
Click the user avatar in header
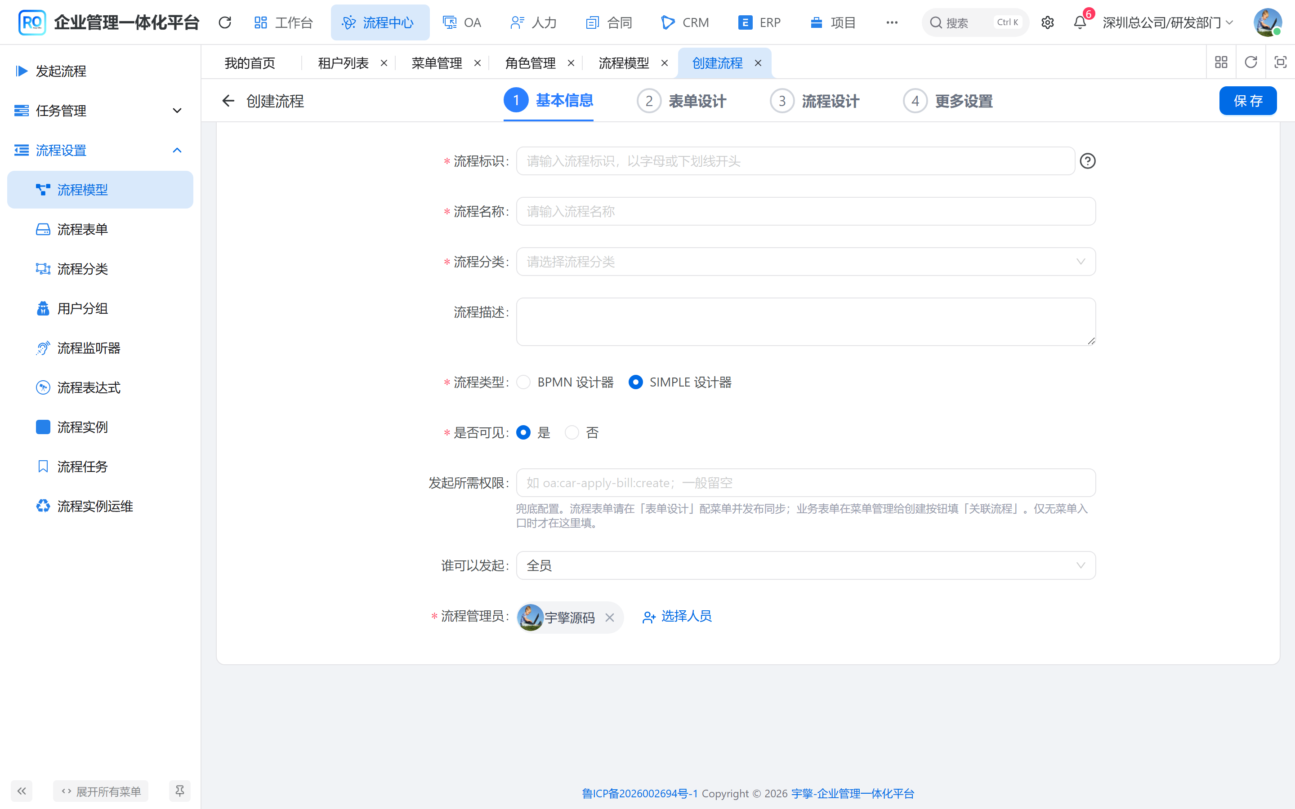click(1268, 22)
